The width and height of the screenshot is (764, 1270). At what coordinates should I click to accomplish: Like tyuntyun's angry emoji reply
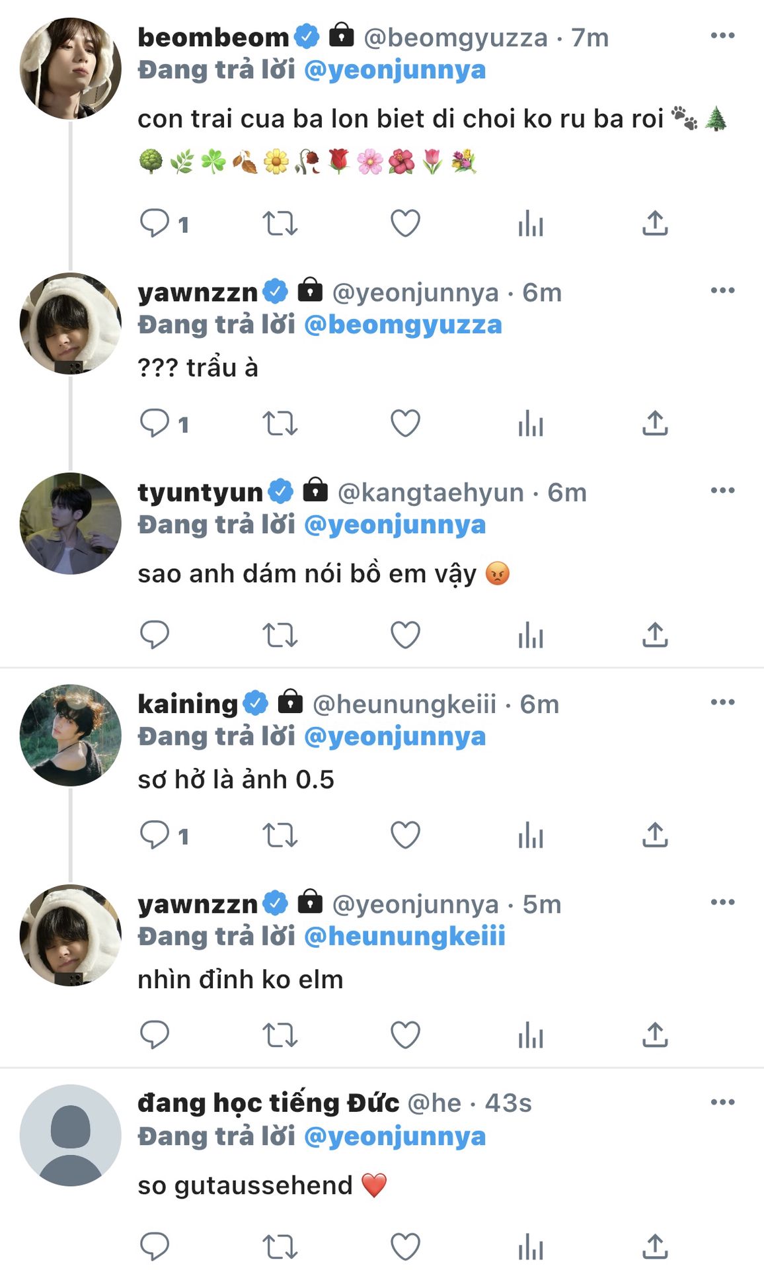pyautogui.click(x=405, y=635)
